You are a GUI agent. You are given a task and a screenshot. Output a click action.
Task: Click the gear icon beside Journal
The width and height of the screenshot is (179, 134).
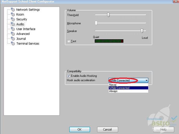(13, 39)
